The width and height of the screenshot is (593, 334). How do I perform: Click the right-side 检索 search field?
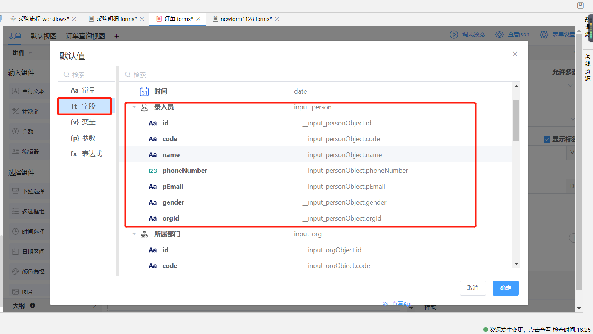click(317, 75)
